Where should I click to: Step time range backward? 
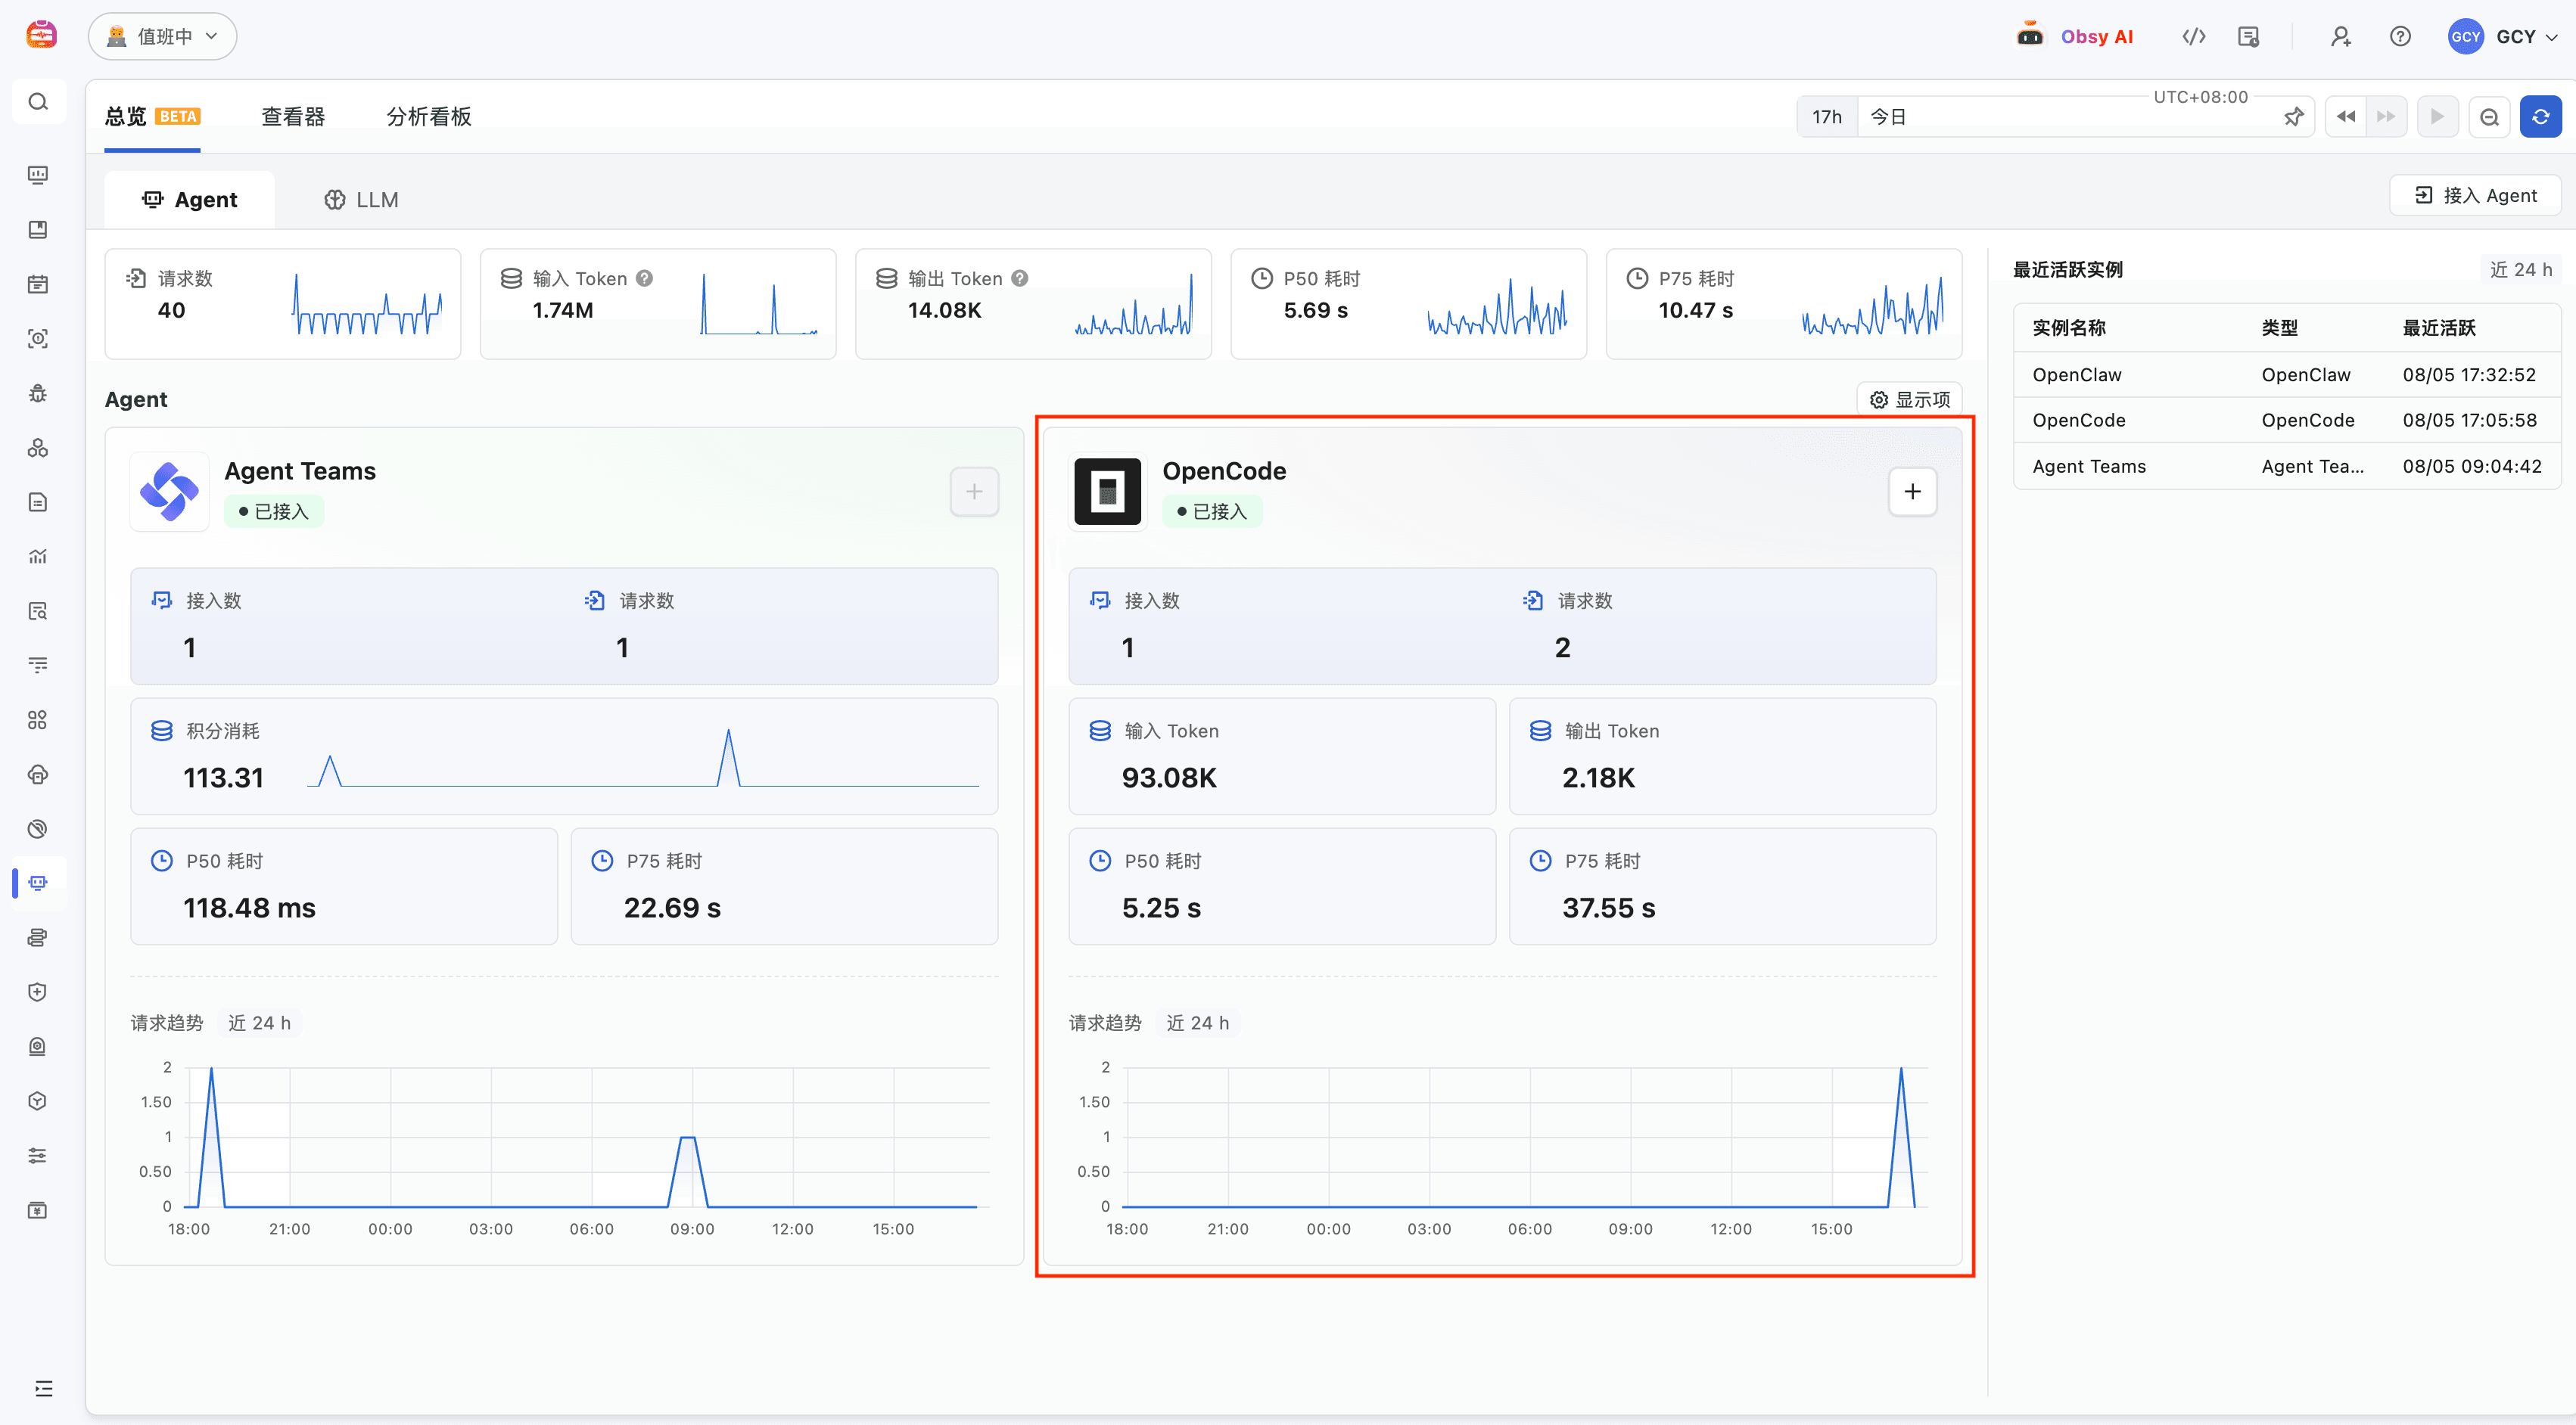(x=2346, y=117)
